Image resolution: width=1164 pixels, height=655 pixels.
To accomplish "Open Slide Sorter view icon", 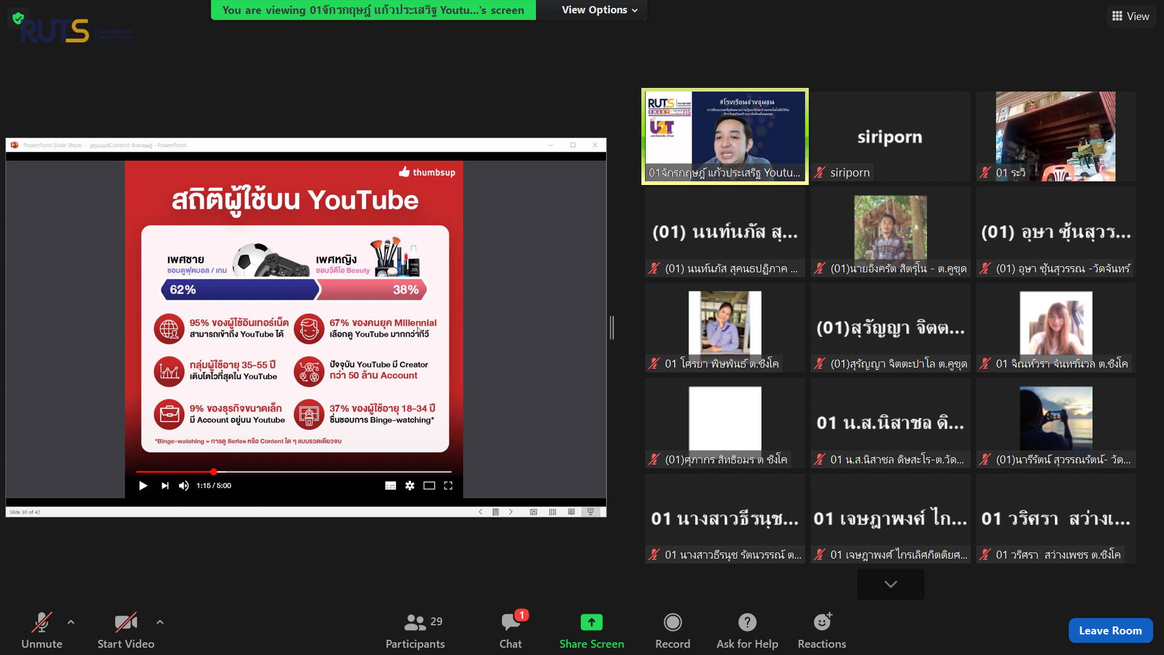I will click(552, 512).
